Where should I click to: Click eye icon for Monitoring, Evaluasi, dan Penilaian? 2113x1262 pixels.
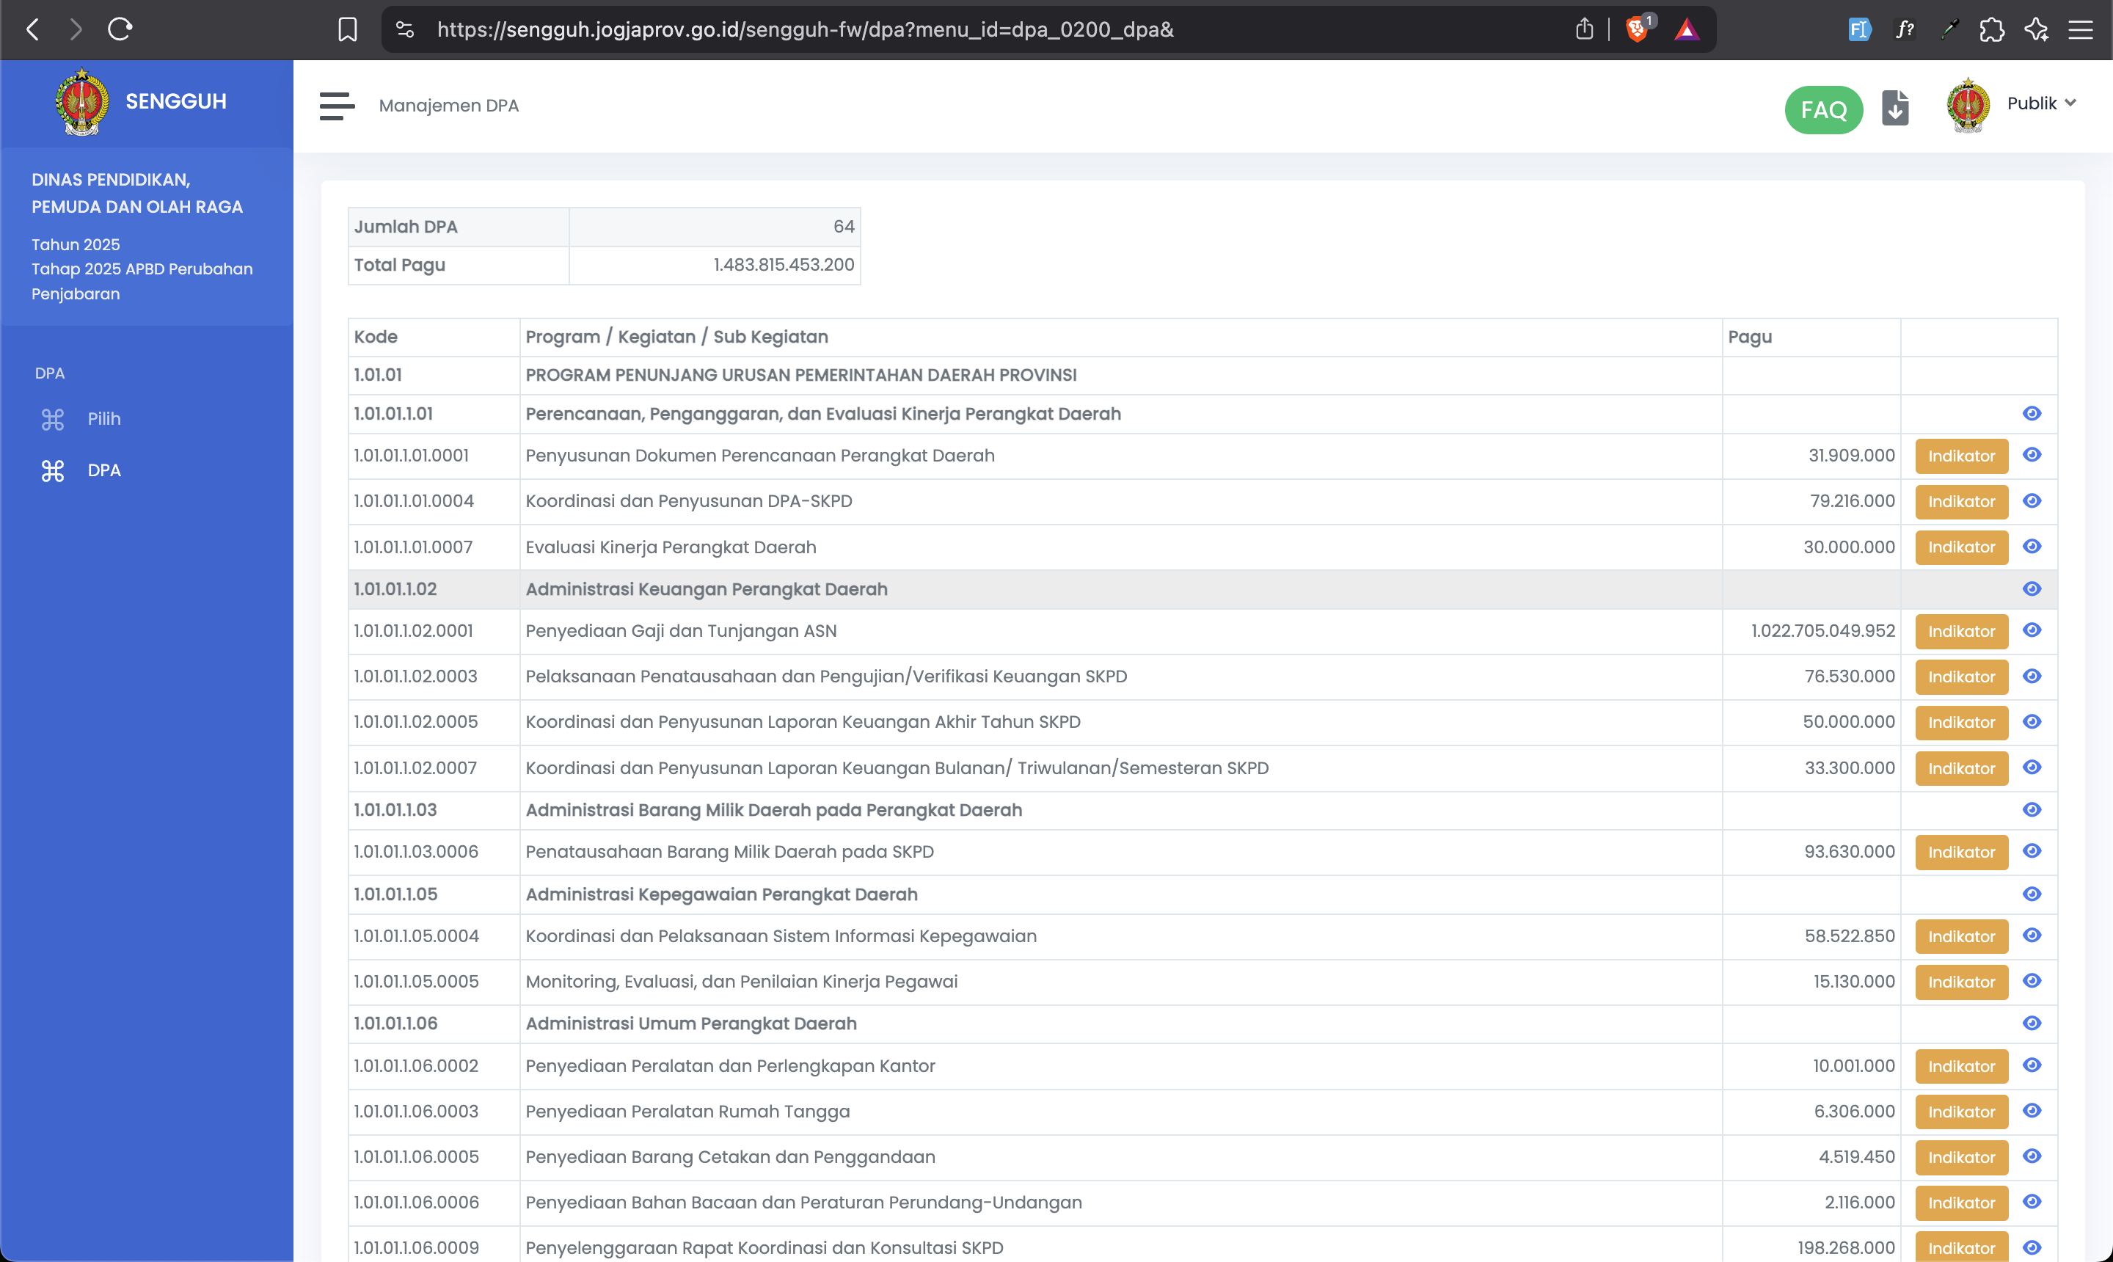2032,982
